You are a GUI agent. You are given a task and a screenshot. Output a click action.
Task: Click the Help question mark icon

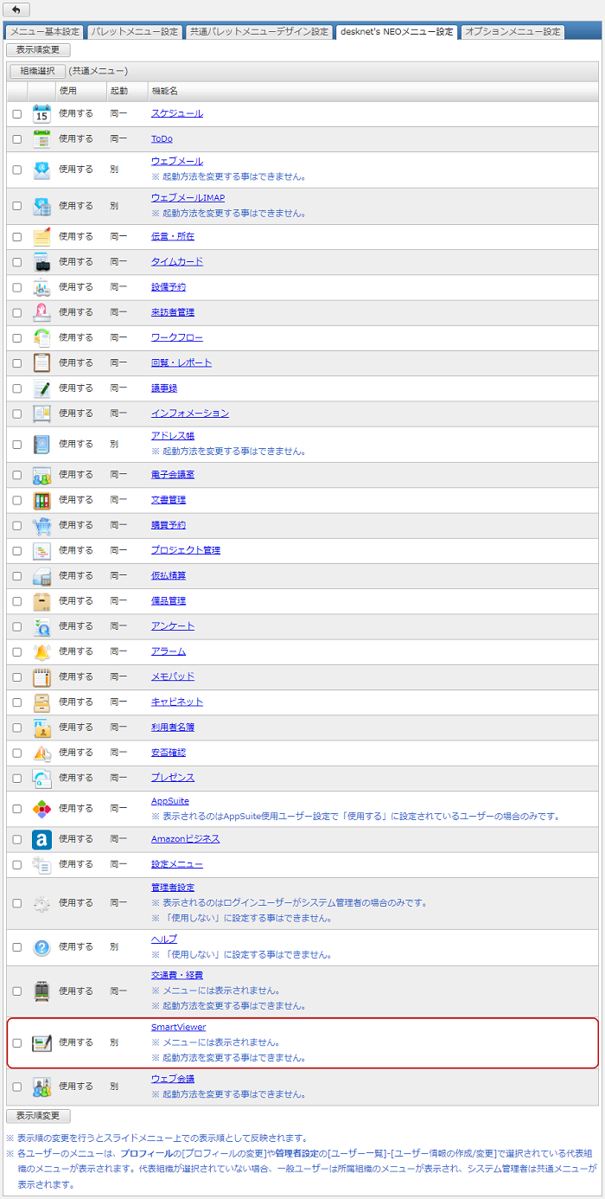[x=41, y=947]
